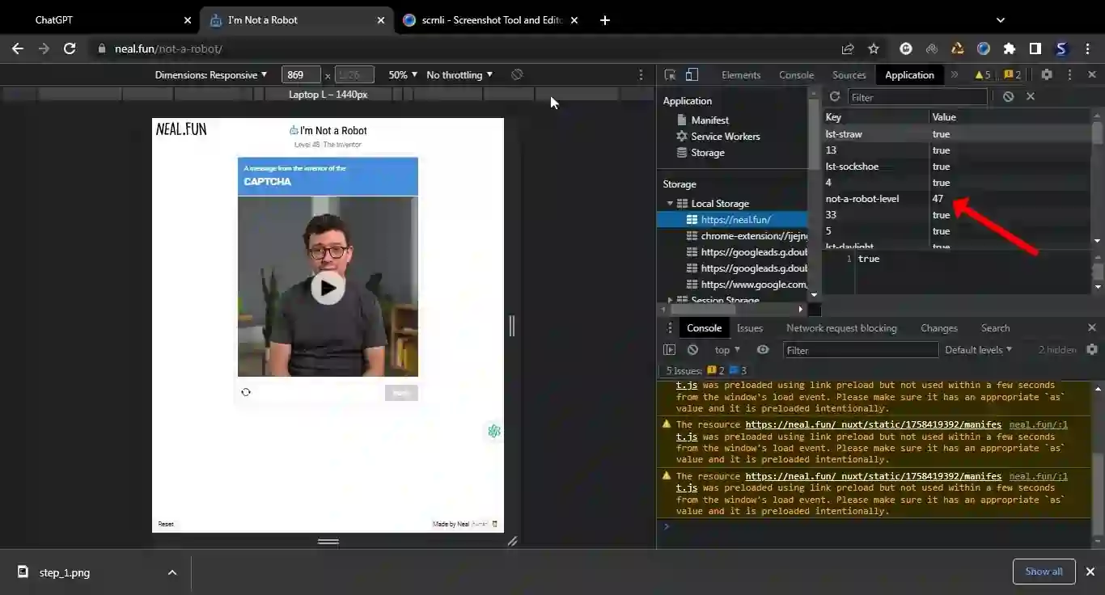Bookmark this page with the star icon
The height and width of the screenshot is (595, 1105).
(x=874, y=49)
